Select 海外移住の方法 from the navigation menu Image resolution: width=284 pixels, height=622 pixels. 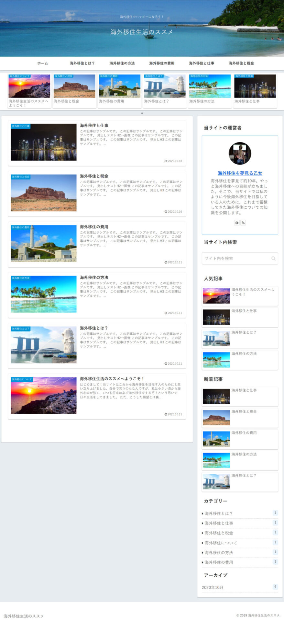coord(122,63)
